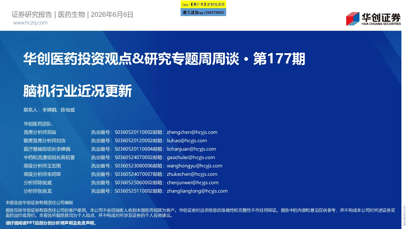Viewport: 407px width, 229px height.
Task: Click the name 高级分析师朱珂琛
Action: (42, 174)
